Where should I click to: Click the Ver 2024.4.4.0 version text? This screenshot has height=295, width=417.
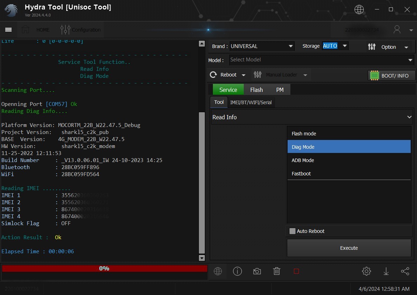coord(38,15)
